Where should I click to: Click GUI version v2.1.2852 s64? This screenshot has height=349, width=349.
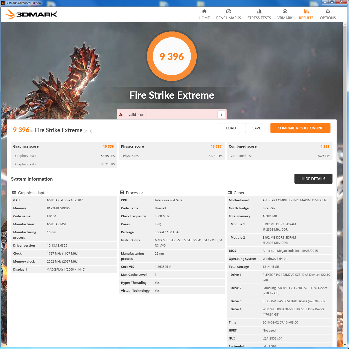(x=272, y=338)
